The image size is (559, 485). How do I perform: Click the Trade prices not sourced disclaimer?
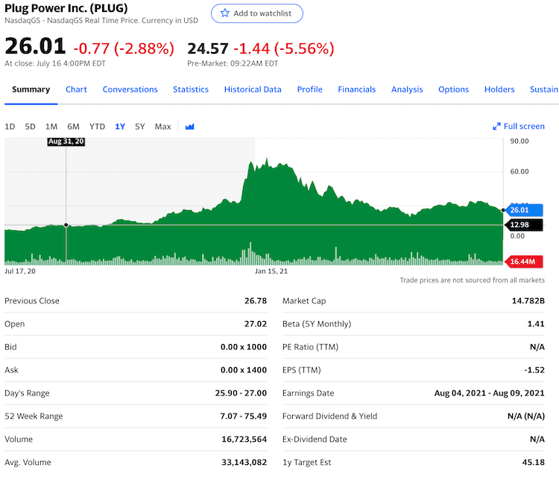(472, 280)
